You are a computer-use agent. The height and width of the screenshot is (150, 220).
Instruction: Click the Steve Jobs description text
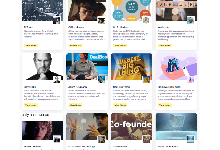pos(42,95)
